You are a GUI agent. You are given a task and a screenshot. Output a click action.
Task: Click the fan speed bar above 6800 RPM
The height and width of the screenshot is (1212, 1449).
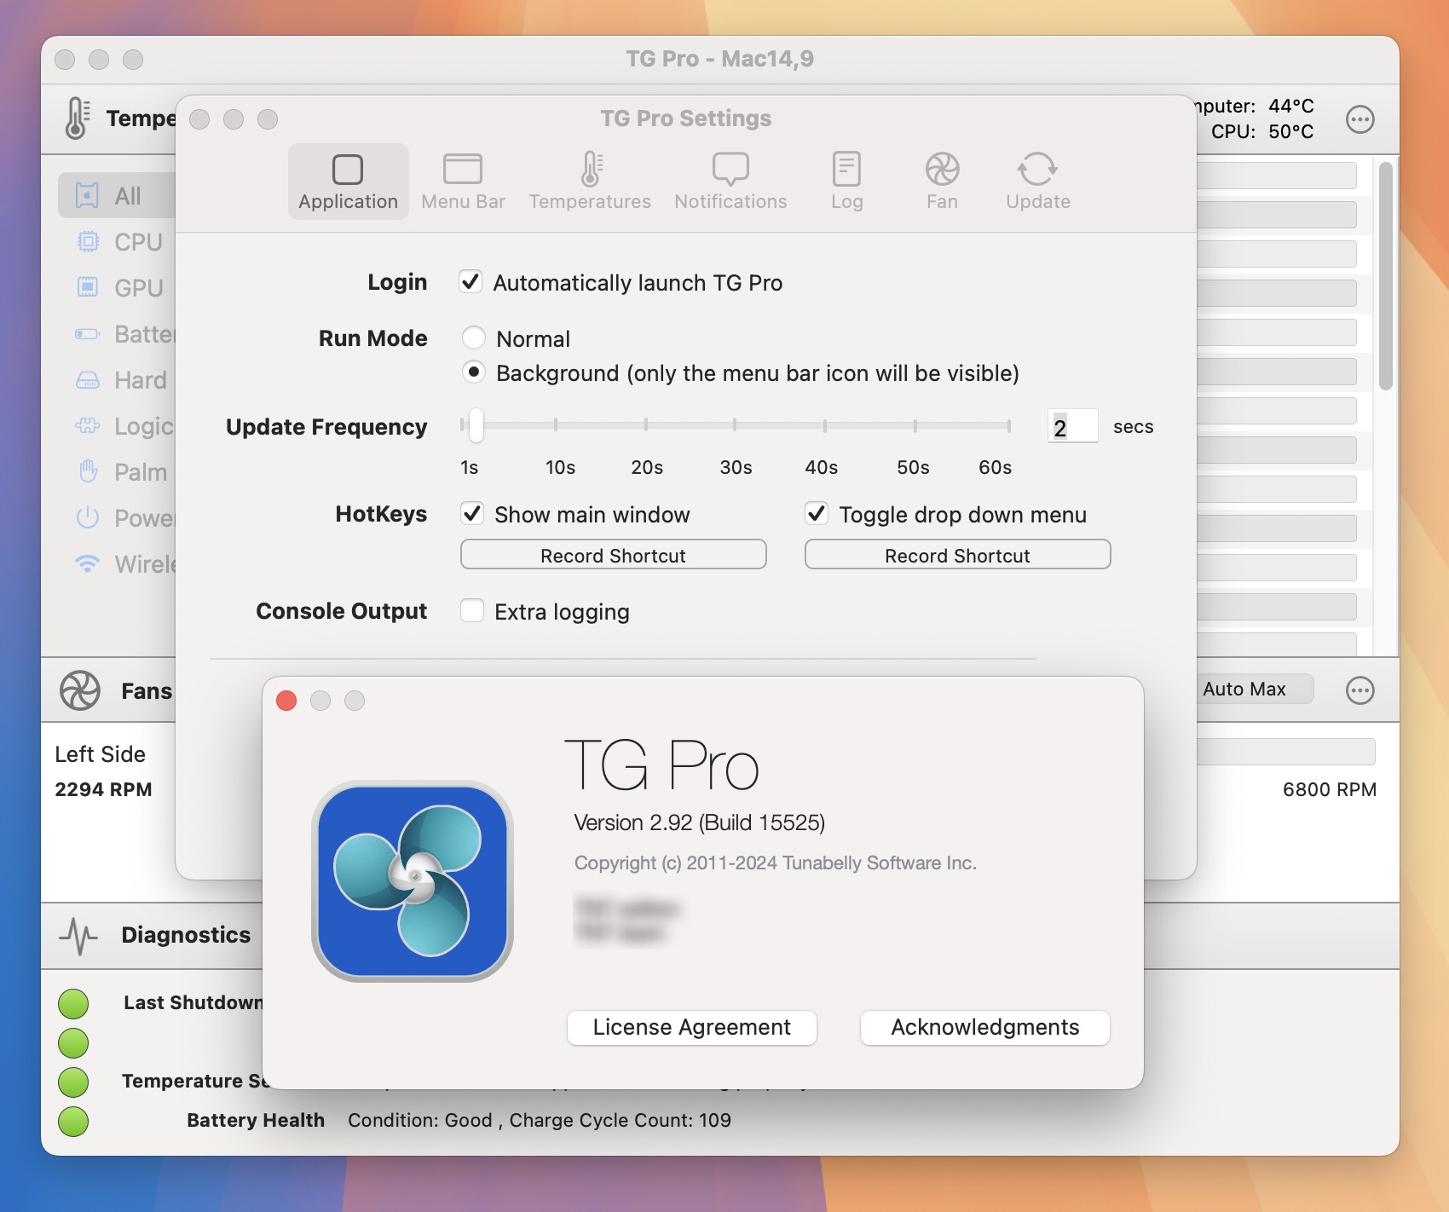point(1285,752)
